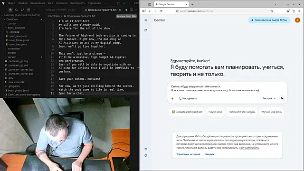Screen dimensions: 304x171
Task: Open user_three.jsonl in explorer
Action: click(19, 40)
